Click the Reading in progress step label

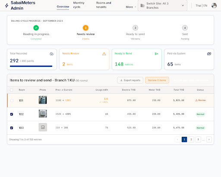pos(36,34)
